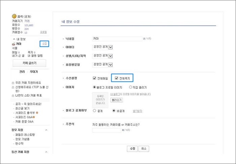This screenshot has width=236, height=164.
Task: Collapse the 정모 지원 section
Action: (46, 130)
